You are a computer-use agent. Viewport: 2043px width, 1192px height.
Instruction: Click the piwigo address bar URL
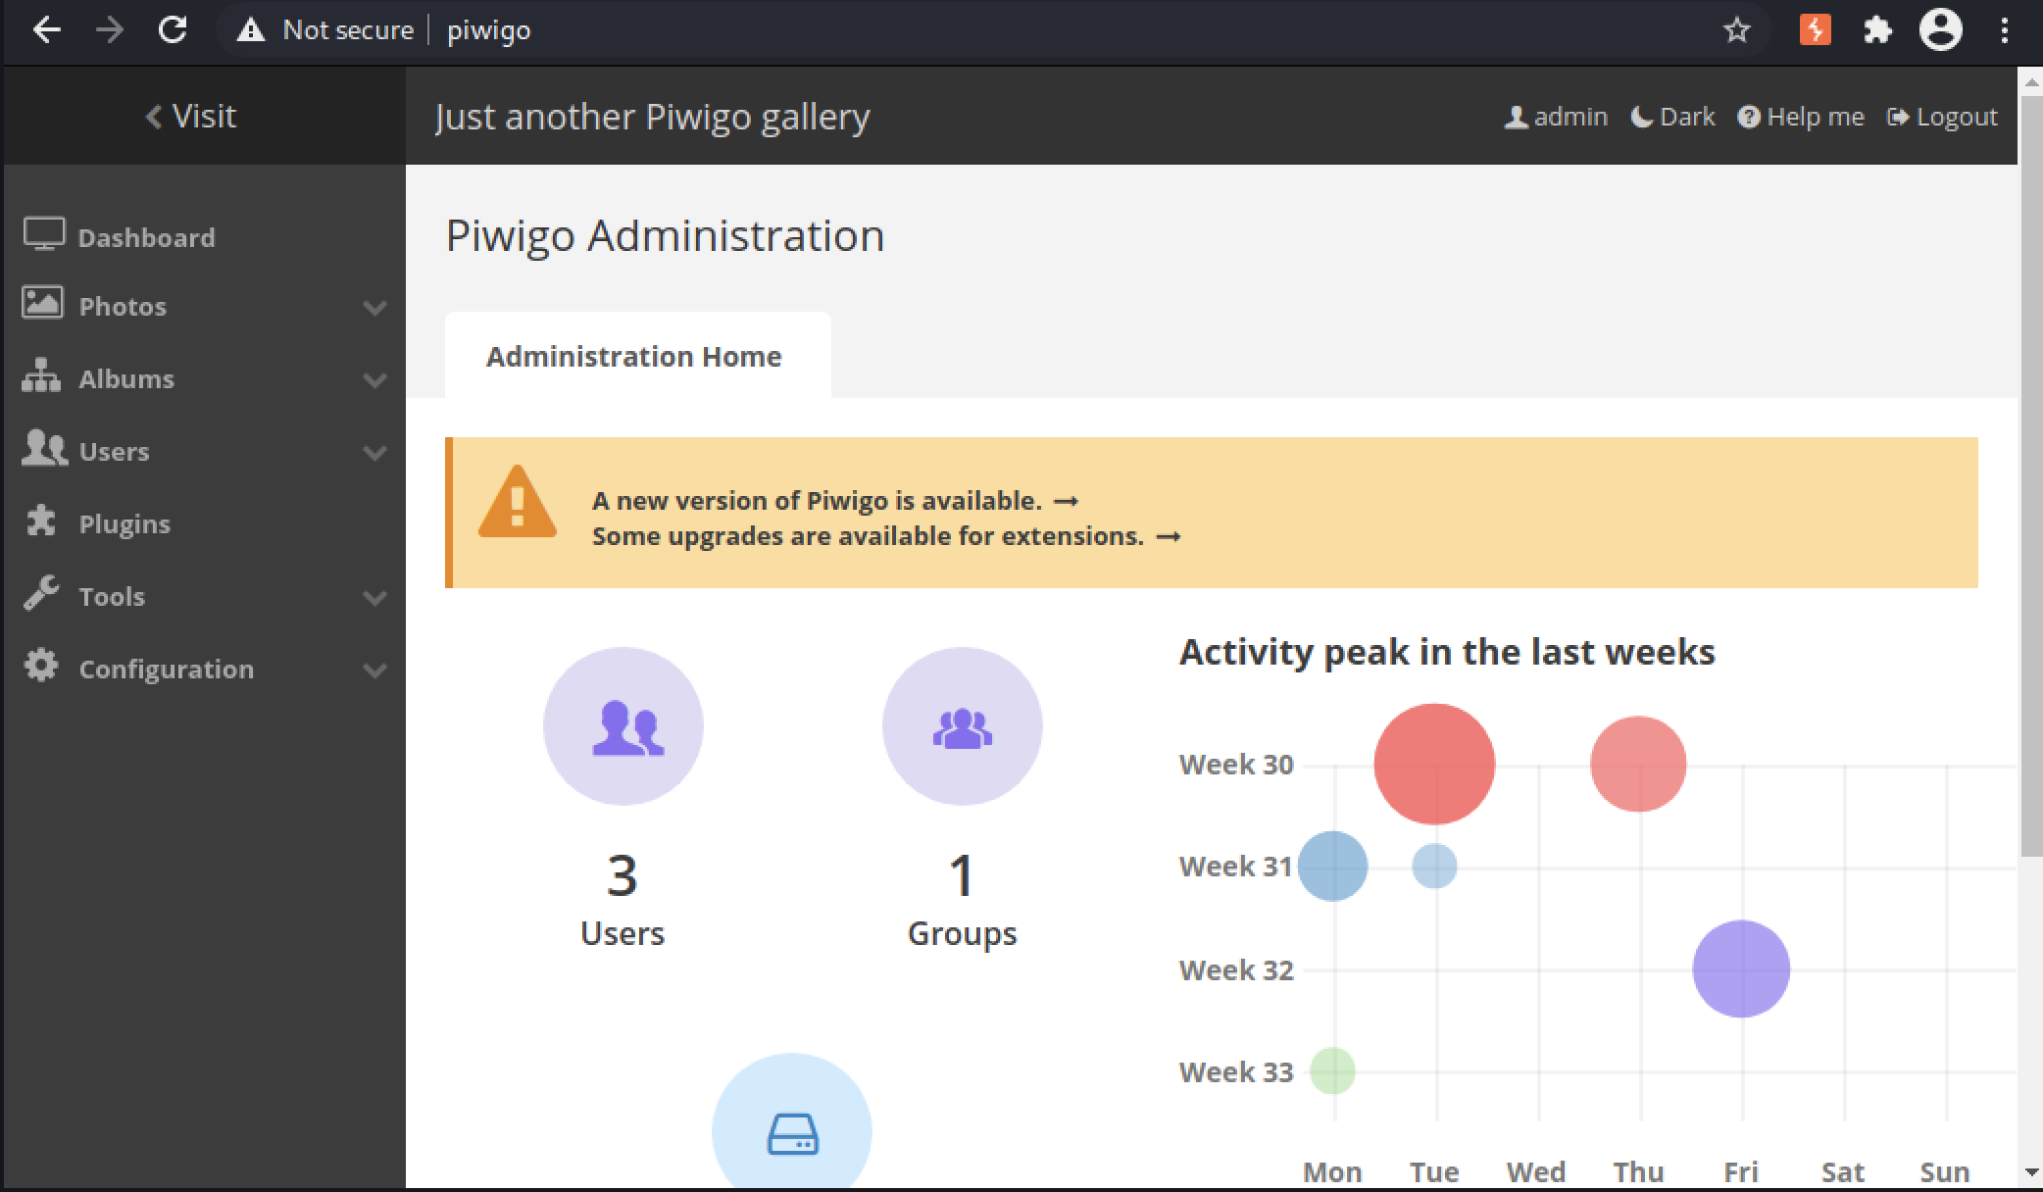[x=488, y=30]
